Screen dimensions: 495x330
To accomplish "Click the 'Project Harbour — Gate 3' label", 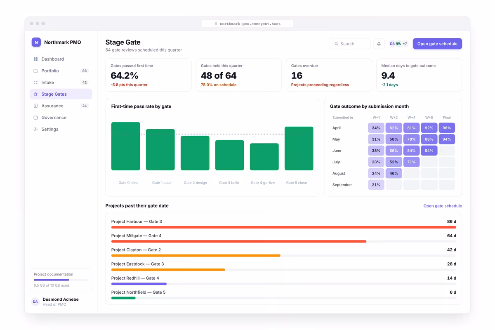I will (137, 222).
